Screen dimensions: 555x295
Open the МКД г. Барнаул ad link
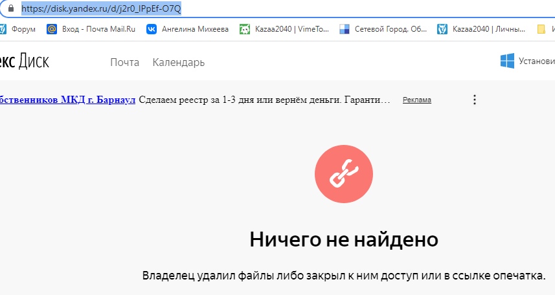(67, 100)
